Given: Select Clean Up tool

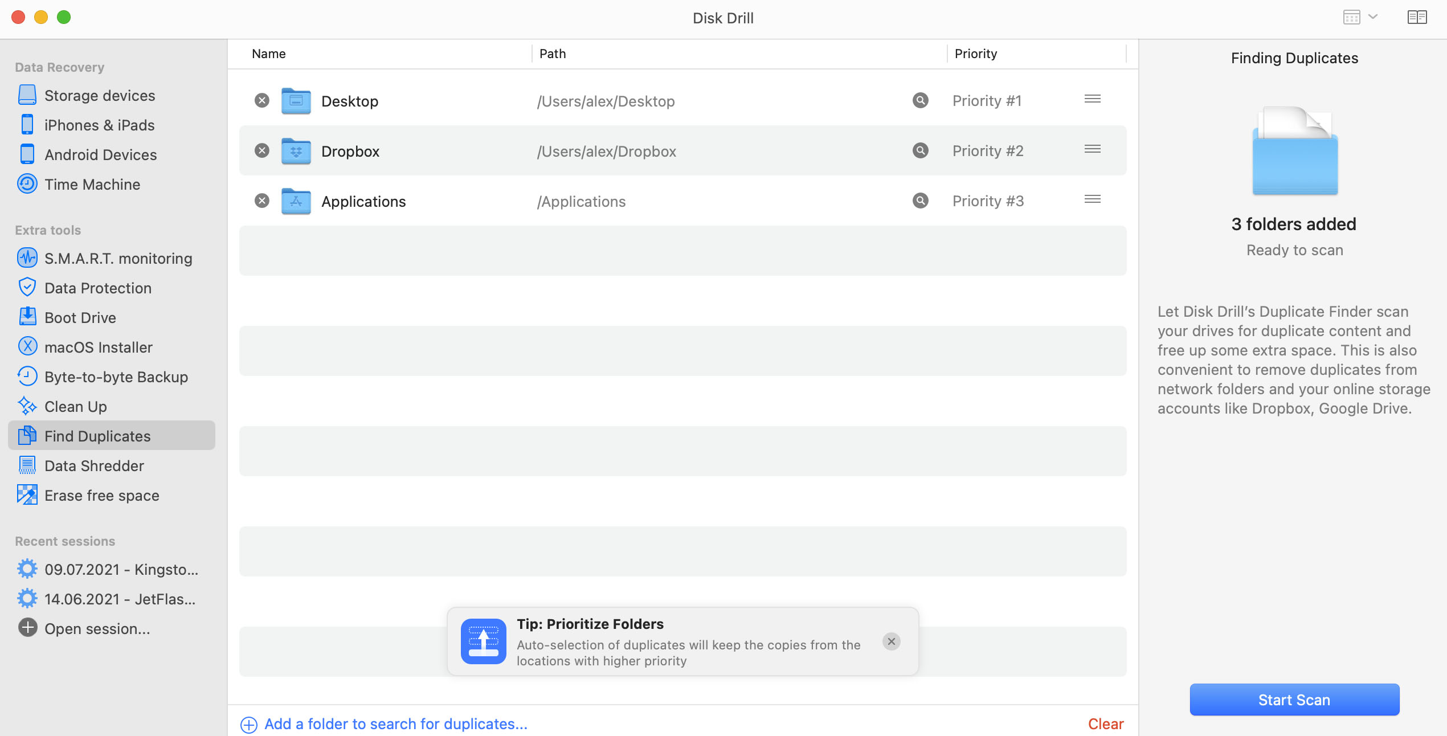Looking at the screenshot, I should pyautogui.click(x=112, y=407).
